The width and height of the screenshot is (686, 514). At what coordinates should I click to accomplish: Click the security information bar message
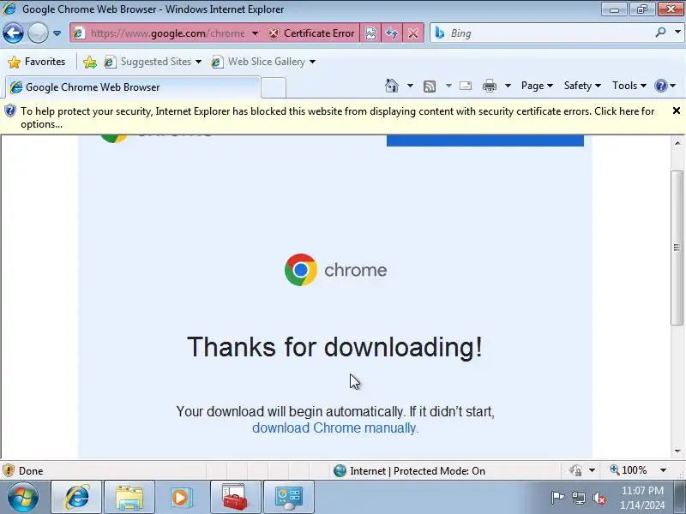tap(337, 117)
